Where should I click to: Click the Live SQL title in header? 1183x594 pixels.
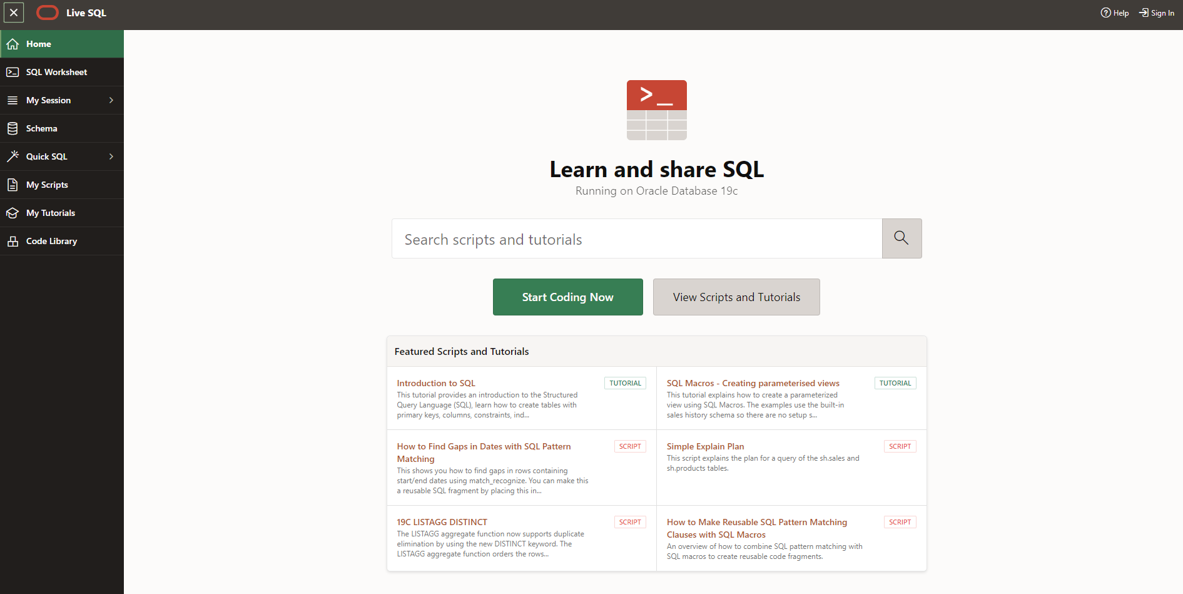coord(86,13)
